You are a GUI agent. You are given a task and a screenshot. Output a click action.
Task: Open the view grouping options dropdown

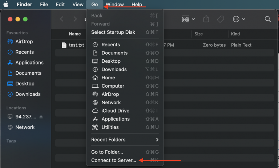tap(189, 19)
